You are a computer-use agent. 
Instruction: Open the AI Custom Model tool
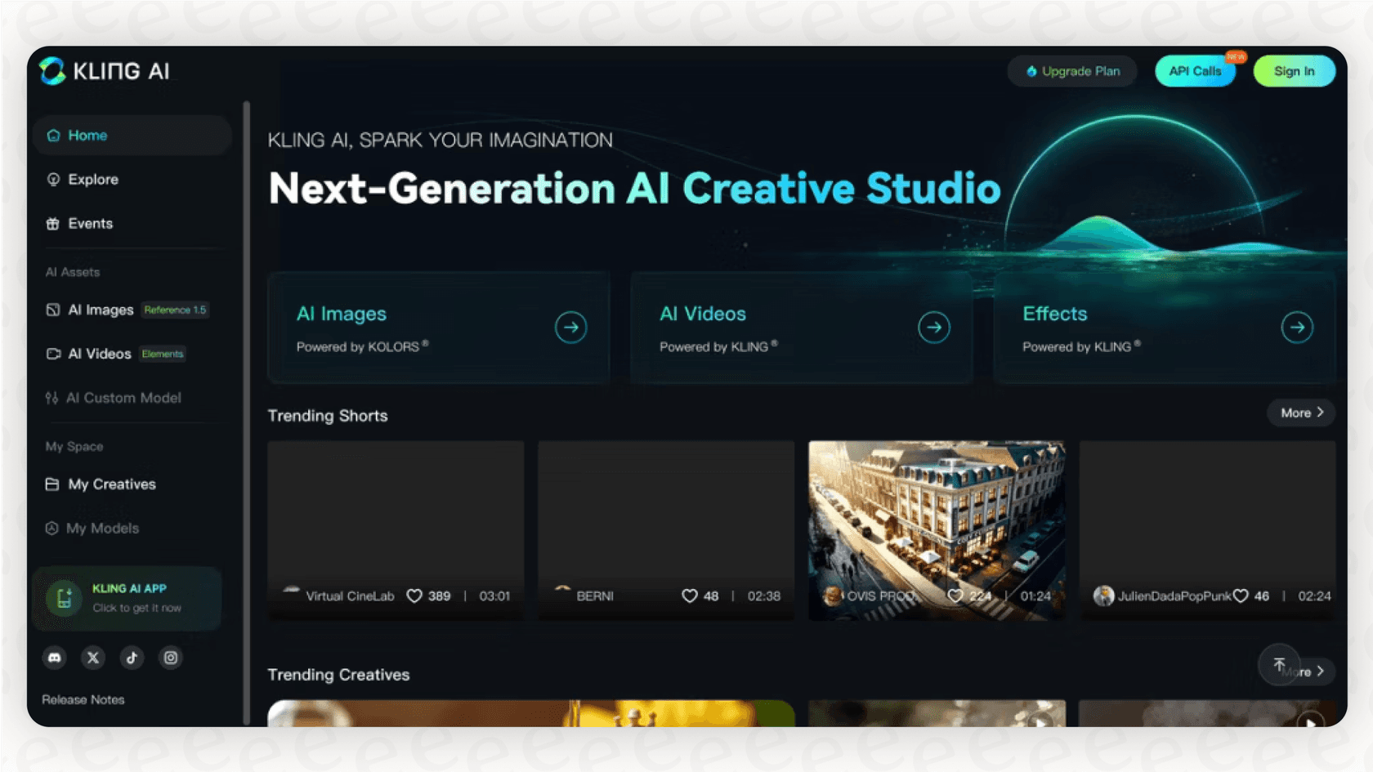(123, 398)
